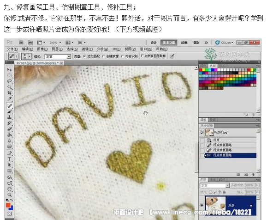This screenshot has height=220, width=267.
Task: Delete current state in History panel
Action: click(x=253, y=175)
